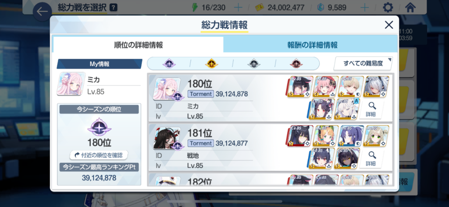Image resolution: width=449 pixels, height=207 pixels.
Task: Filter by purple platinum rank emblem
Action: pyautogui.click(x=169, y=63)
